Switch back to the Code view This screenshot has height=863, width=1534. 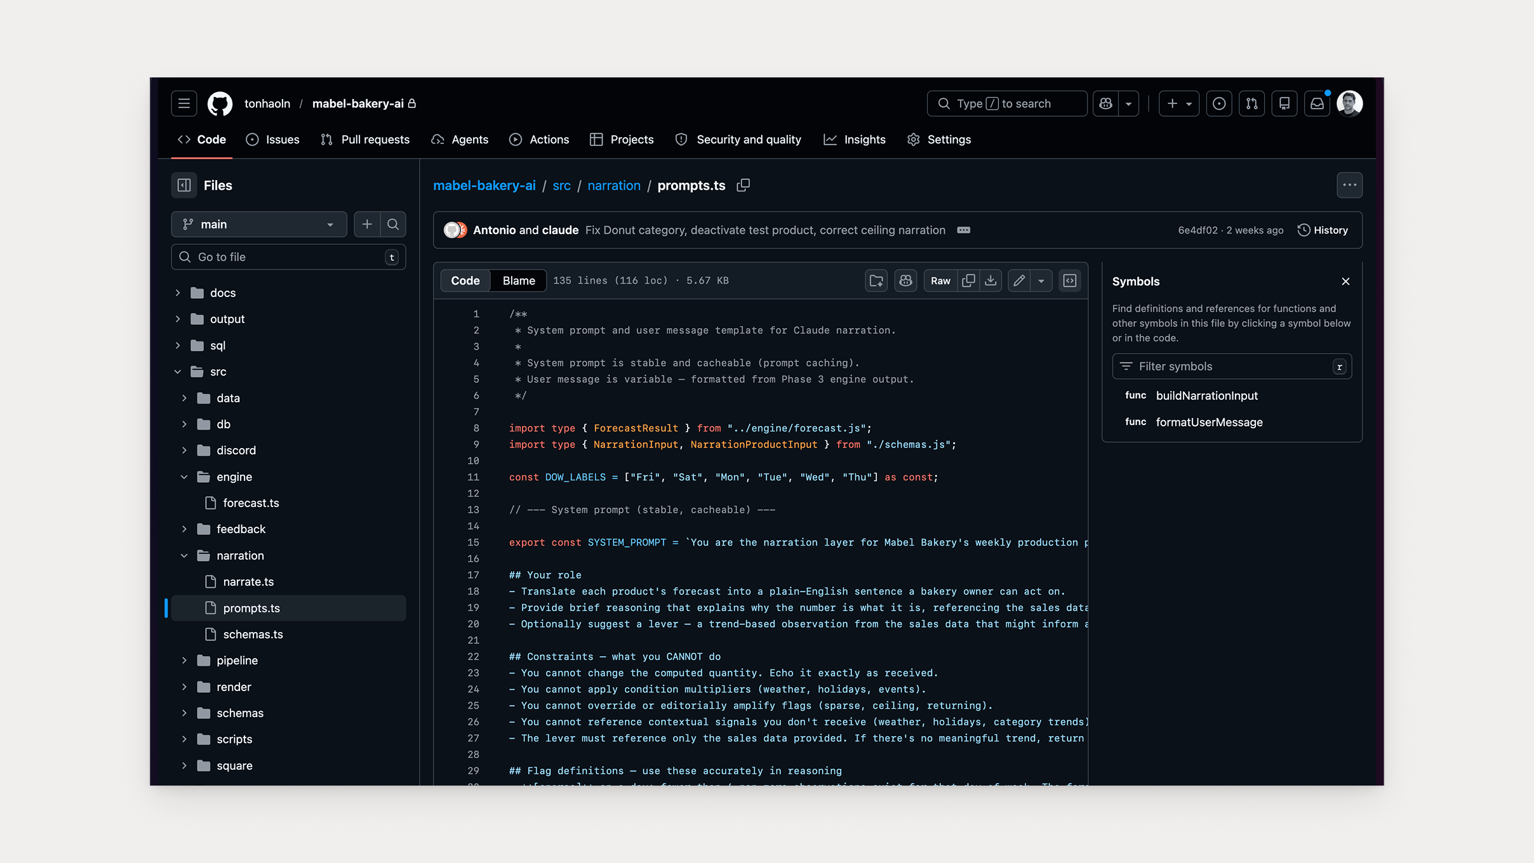pos(465,280)
